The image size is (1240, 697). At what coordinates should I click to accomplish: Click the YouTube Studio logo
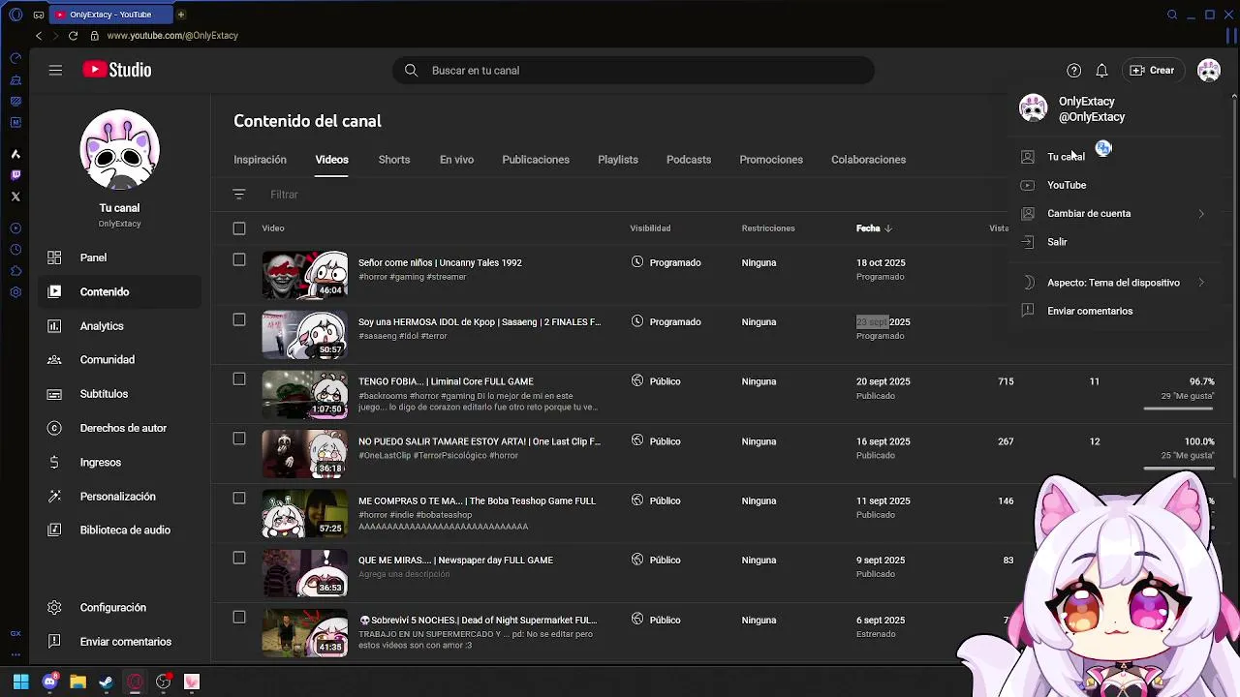(117, 70)
